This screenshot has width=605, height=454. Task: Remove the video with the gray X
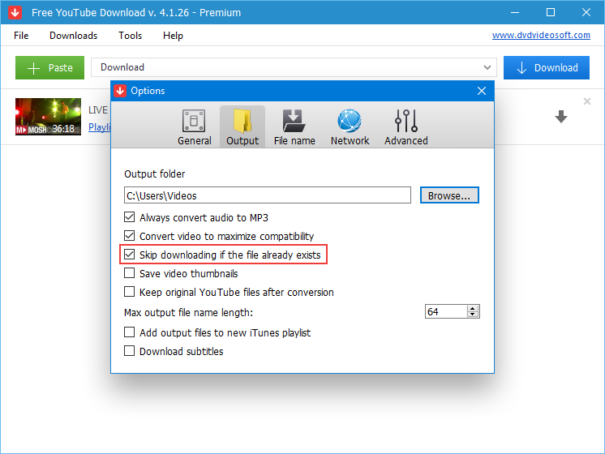point(587,101)
